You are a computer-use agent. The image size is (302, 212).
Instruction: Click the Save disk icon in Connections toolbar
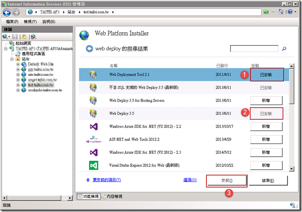15,37
